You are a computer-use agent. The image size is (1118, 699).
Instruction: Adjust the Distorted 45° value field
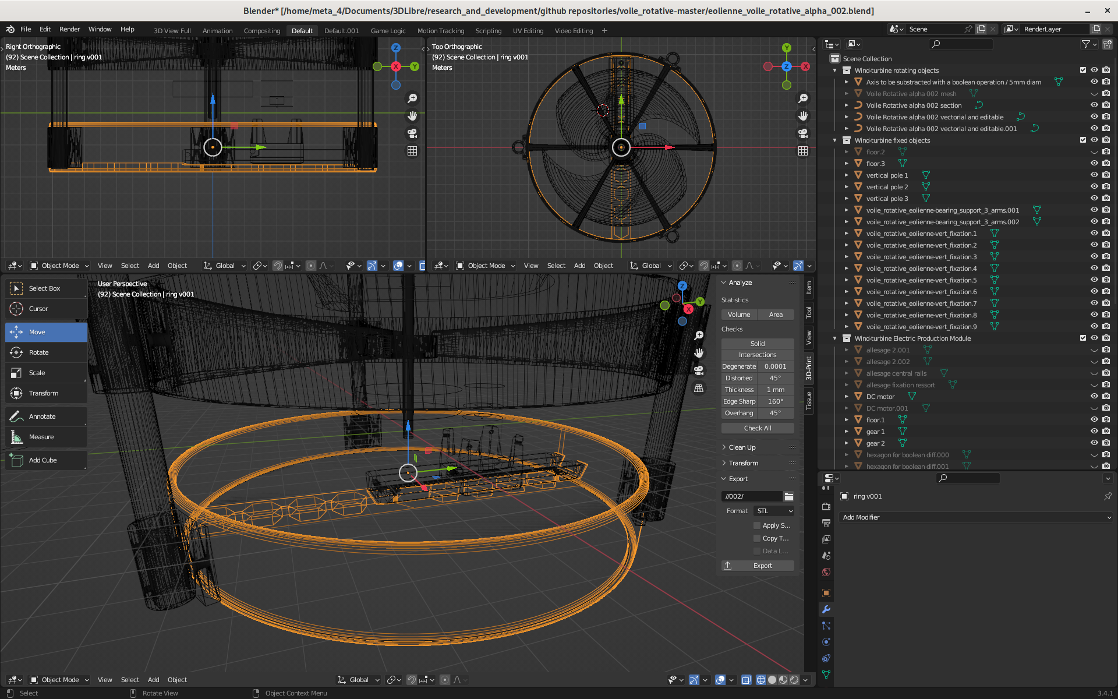click(775, 378)
